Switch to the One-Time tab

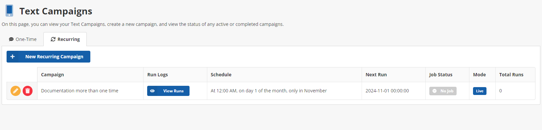point(23,39)
